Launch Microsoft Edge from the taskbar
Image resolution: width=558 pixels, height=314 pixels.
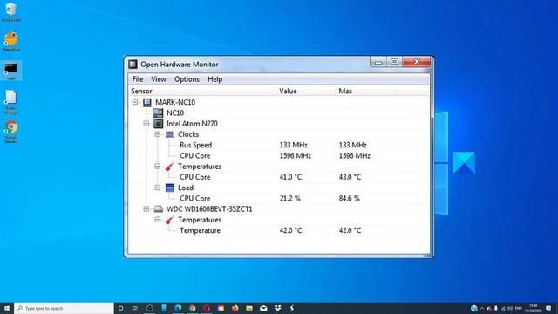pos(178,308)
